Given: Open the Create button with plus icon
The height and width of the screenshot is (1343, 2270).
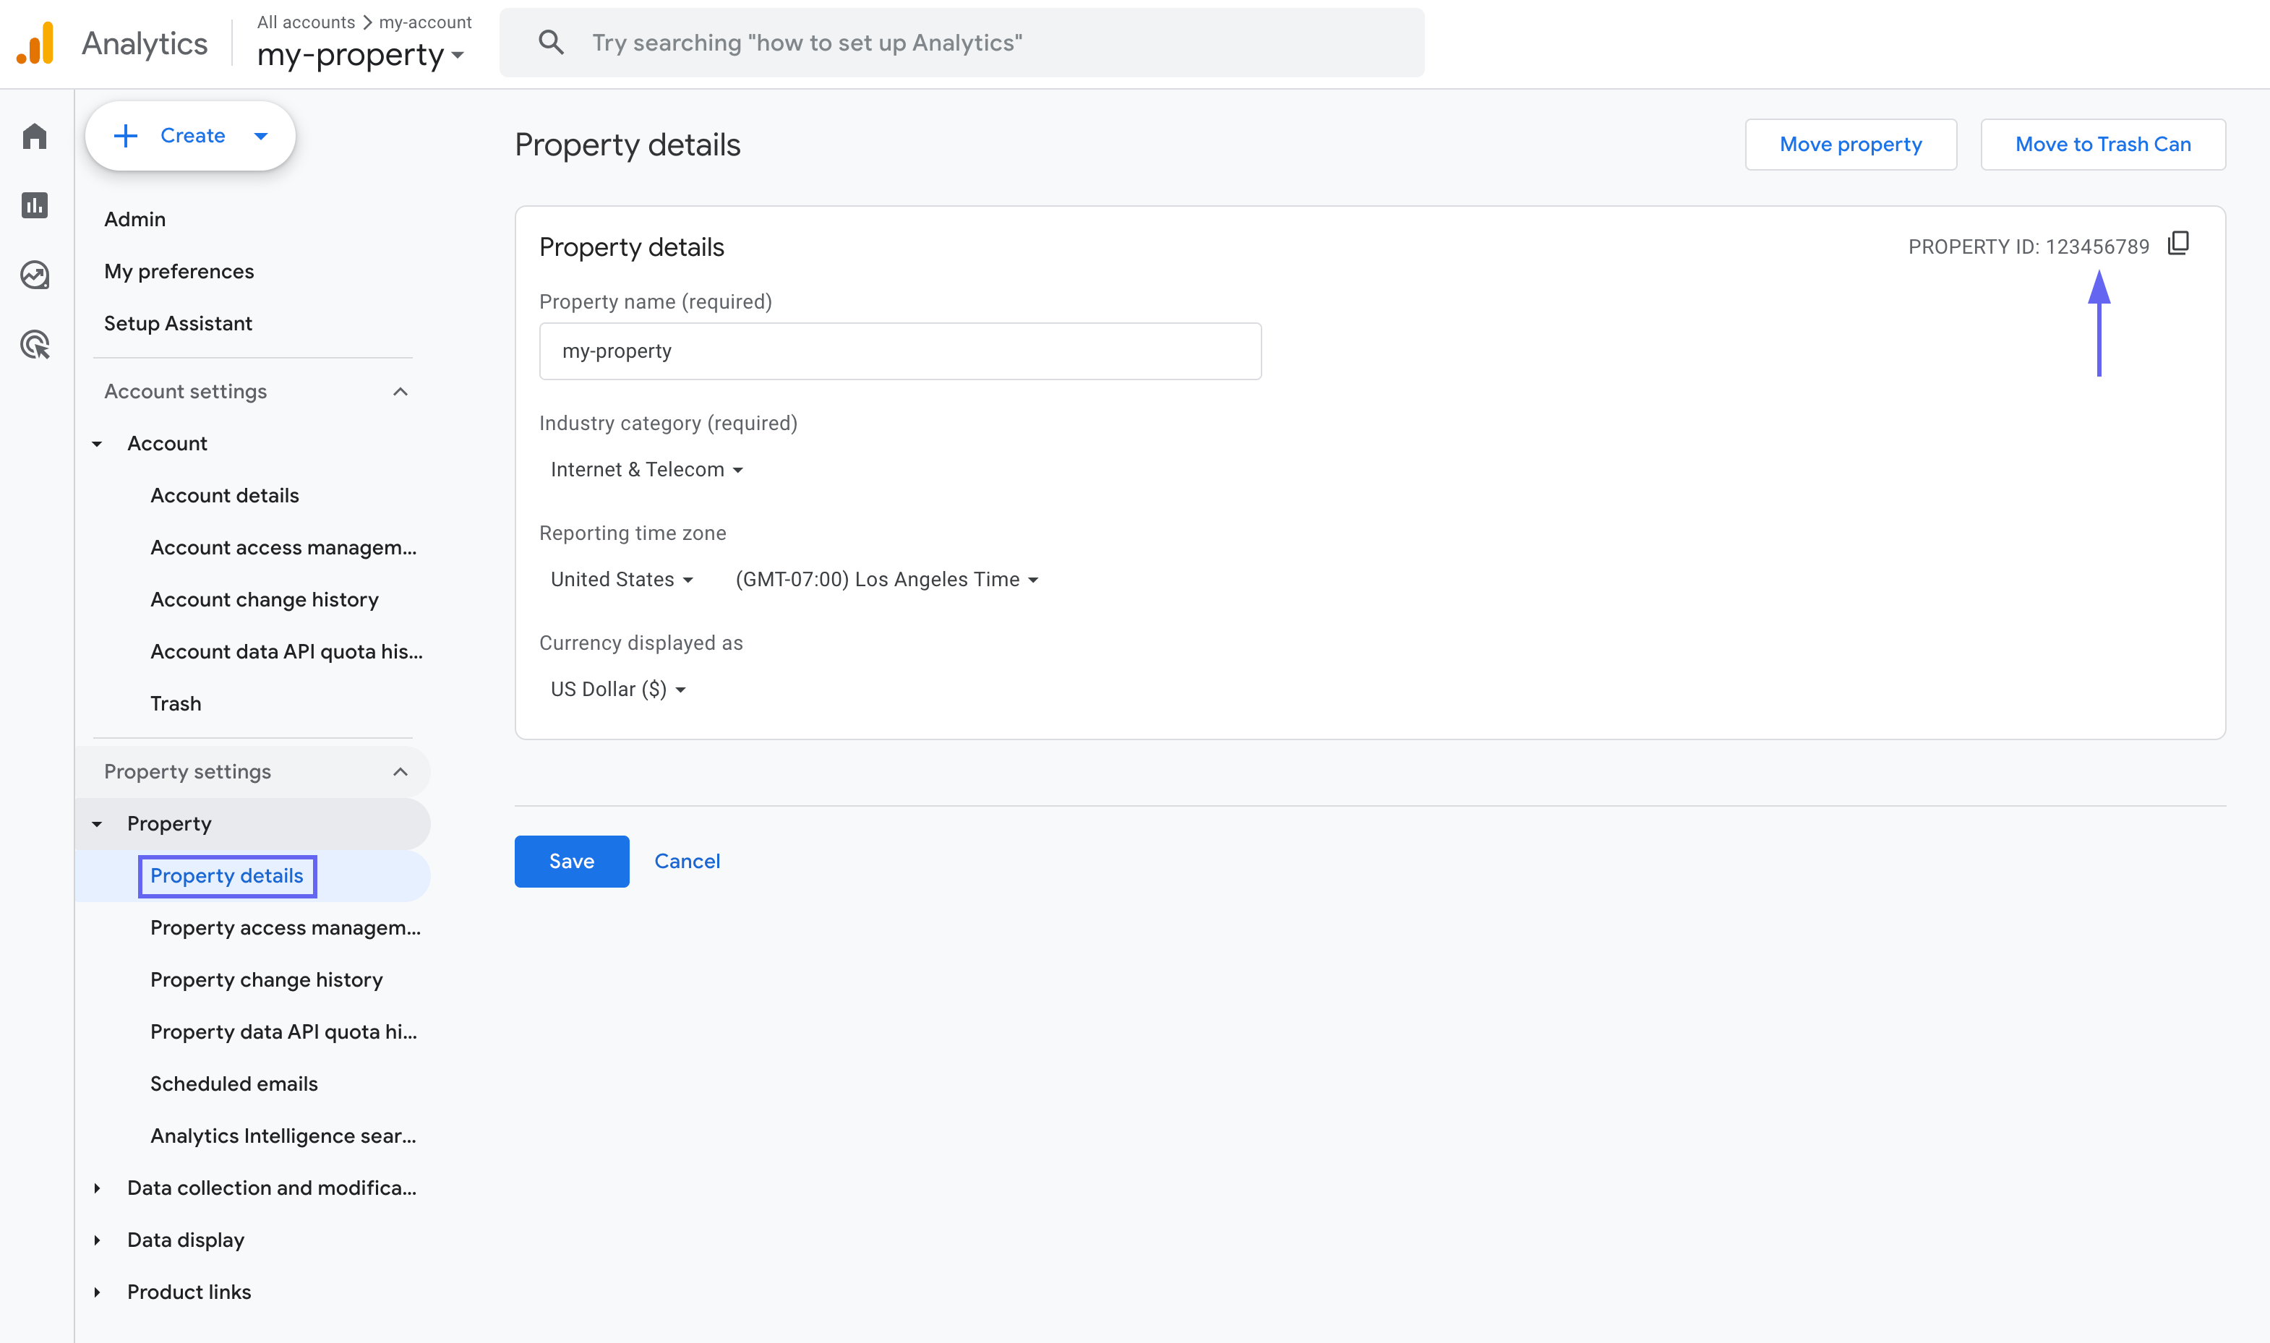Looking at the screenshot, I should [x=190, y=135].
